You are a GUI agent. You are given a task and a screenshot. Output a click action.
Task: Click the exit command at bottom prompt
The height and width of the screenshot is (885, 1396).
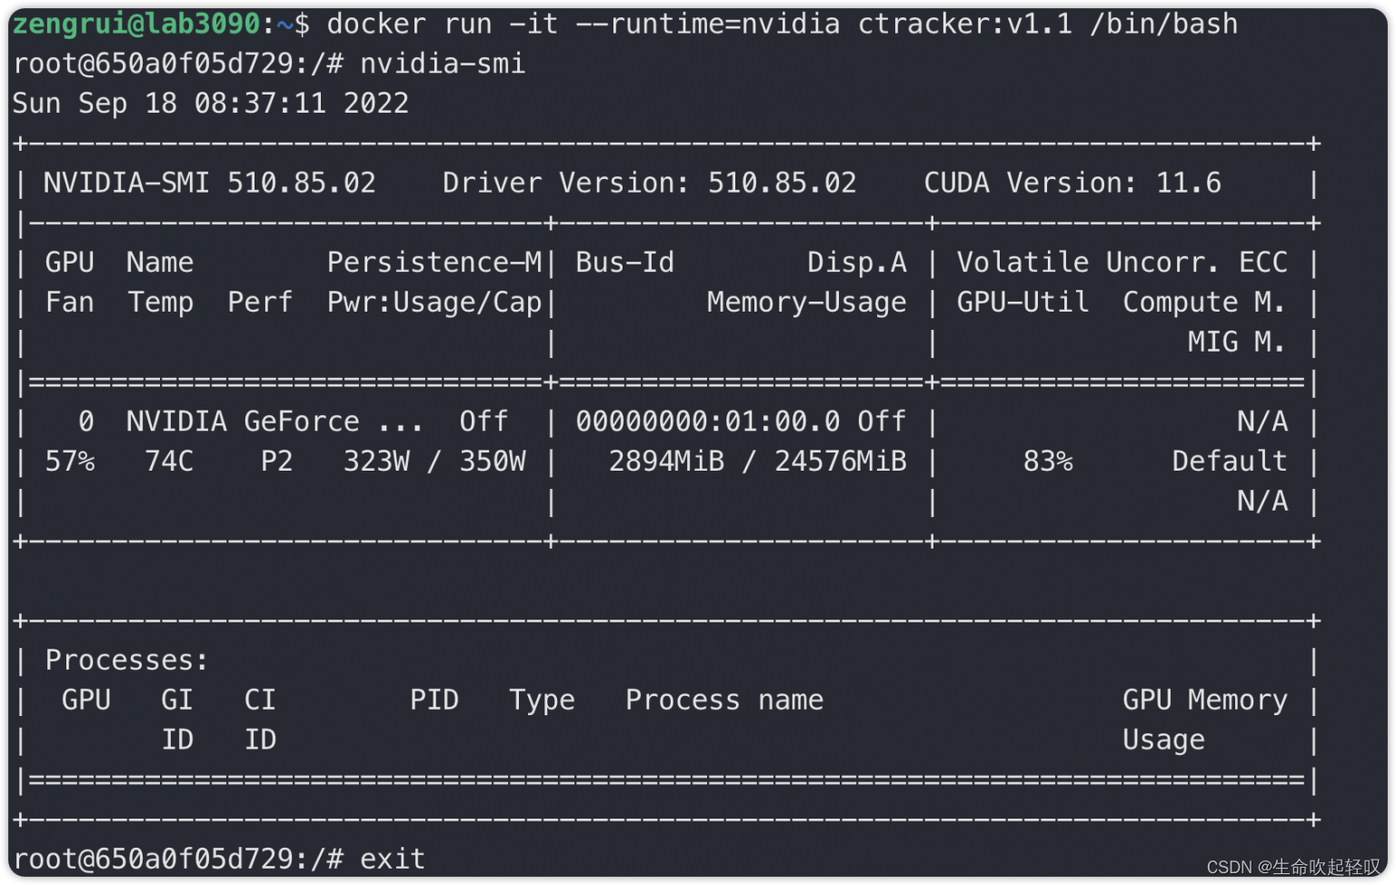coord(393,859)
